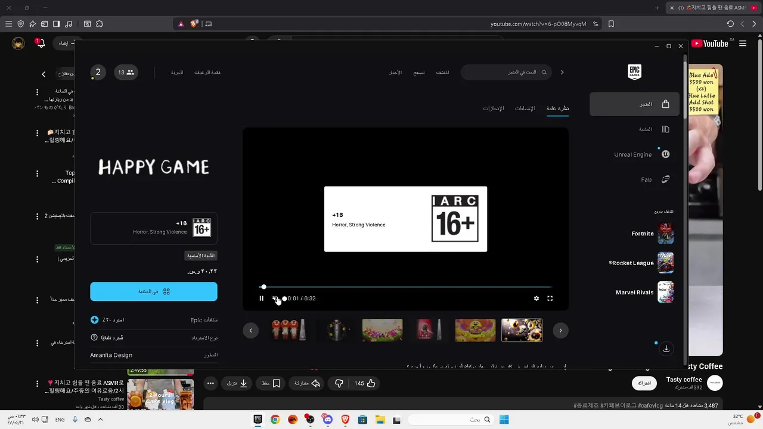Open the Discover nav link

442,72
